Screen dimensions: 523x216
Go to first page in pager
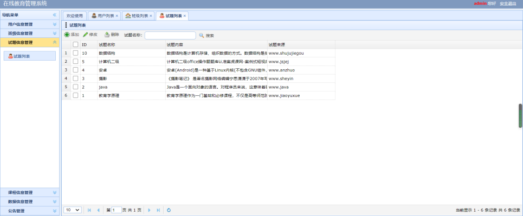coord(89,210)
